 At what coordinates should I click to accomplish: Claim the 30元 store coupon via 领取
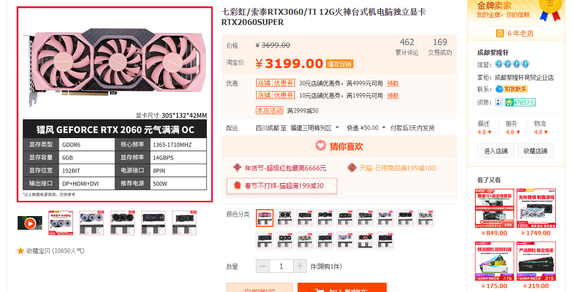click(393, 84)
